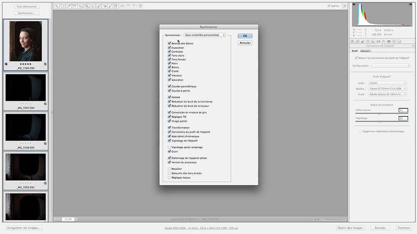Click Tout sélectionner button

[x=27, y=6]
